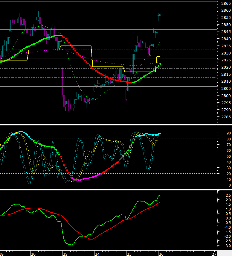The width and height of the screenshot is (232, 256).
Task: Click the latest candle near 2857
Action: click(x=160, y=15)
